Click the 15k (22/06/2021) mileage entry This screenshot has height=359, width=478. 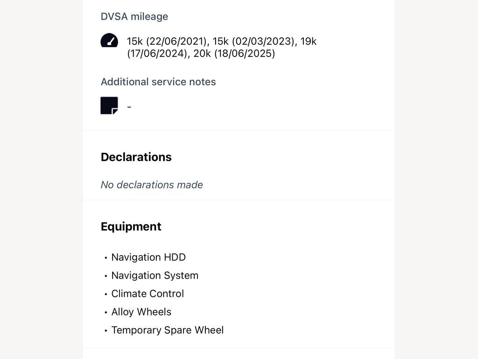pyautogui.click(x=167, y=41)
